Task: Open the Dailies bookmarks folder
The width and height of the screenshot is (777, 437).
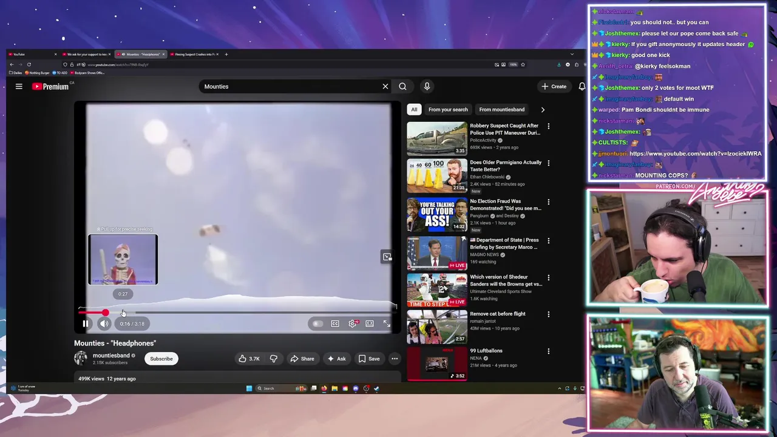Action: click(x=15, y=73)
